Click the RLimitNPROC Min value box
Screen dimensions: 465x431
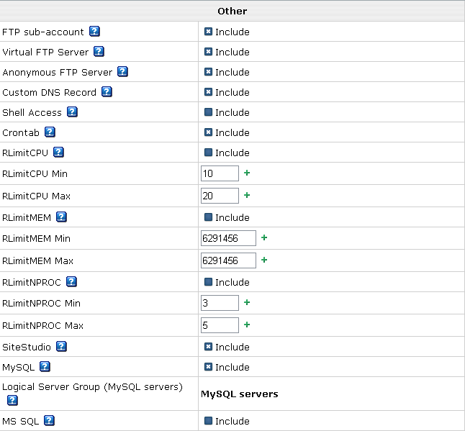point(220,304)
